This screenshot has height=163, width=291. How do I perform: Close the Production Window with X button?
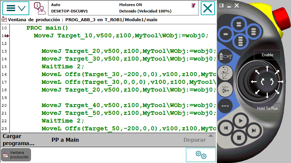(207, 8)
